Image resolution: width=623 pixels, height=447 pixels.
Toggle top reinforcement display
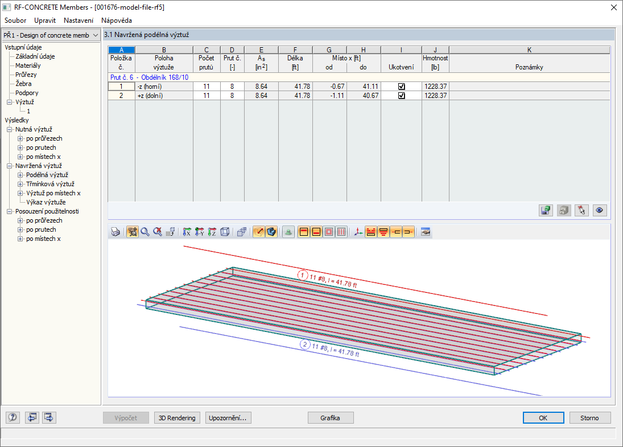point(304,232)
